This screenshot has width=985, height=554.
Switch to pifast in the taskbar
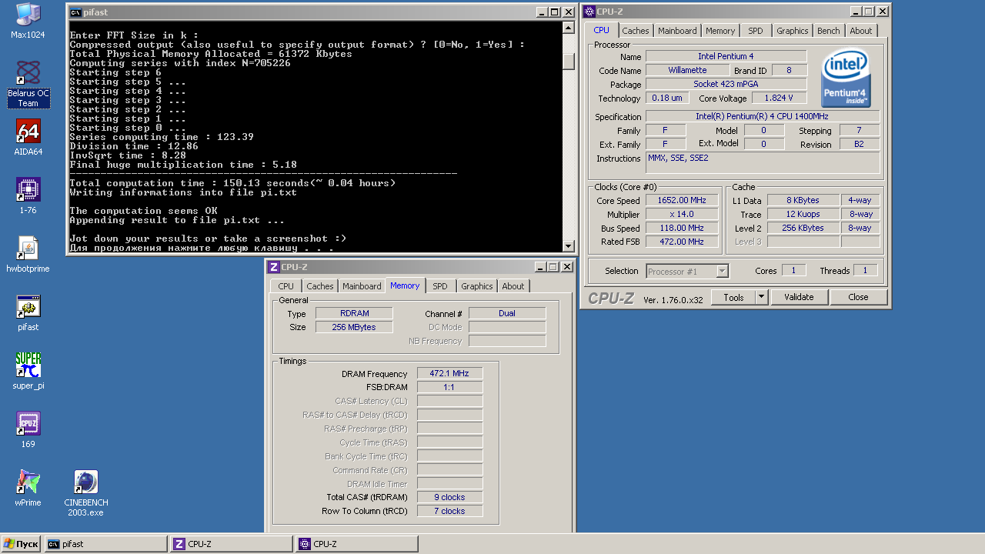106,544
